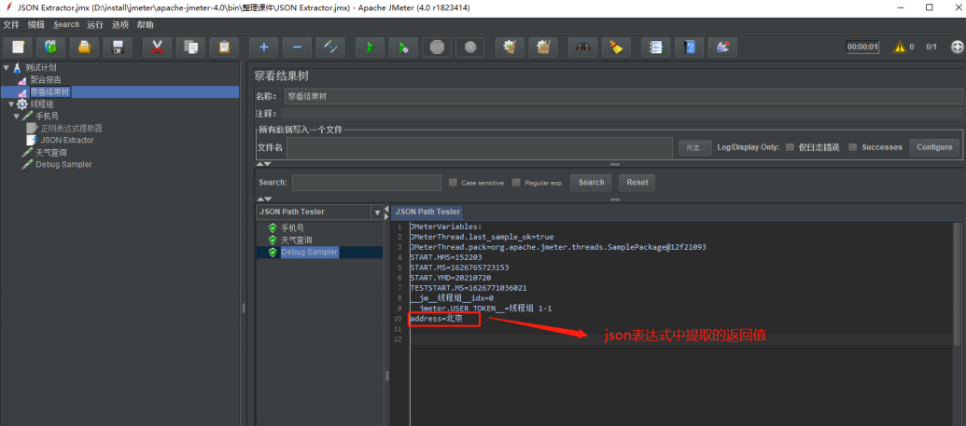Screen dimensions: 966x426
Task: Start the test with green play icon
Action: click(x=371, y=47)
